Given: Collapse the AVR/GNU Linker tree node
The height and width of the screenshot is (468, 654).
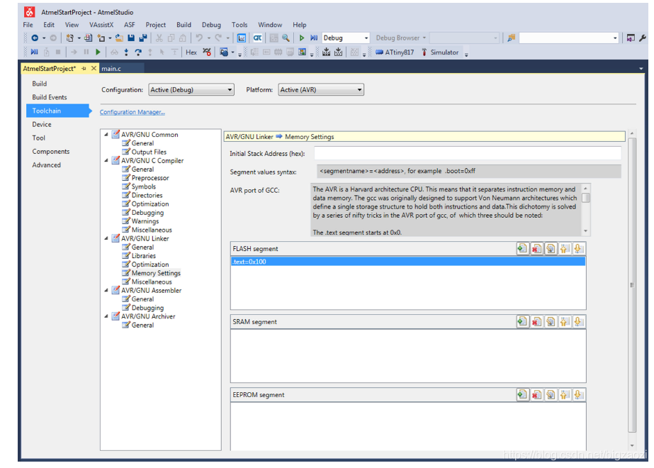Looking at the screenshot, I should (106, 238).
